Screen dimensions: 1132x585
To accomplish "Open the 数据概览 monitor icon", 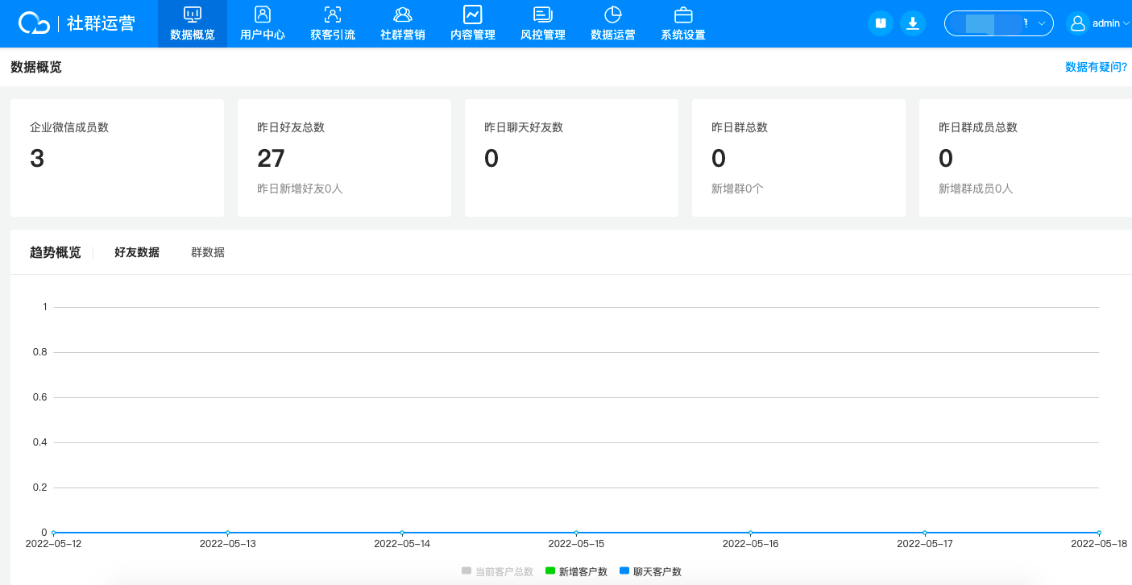I will coord(193,14).
